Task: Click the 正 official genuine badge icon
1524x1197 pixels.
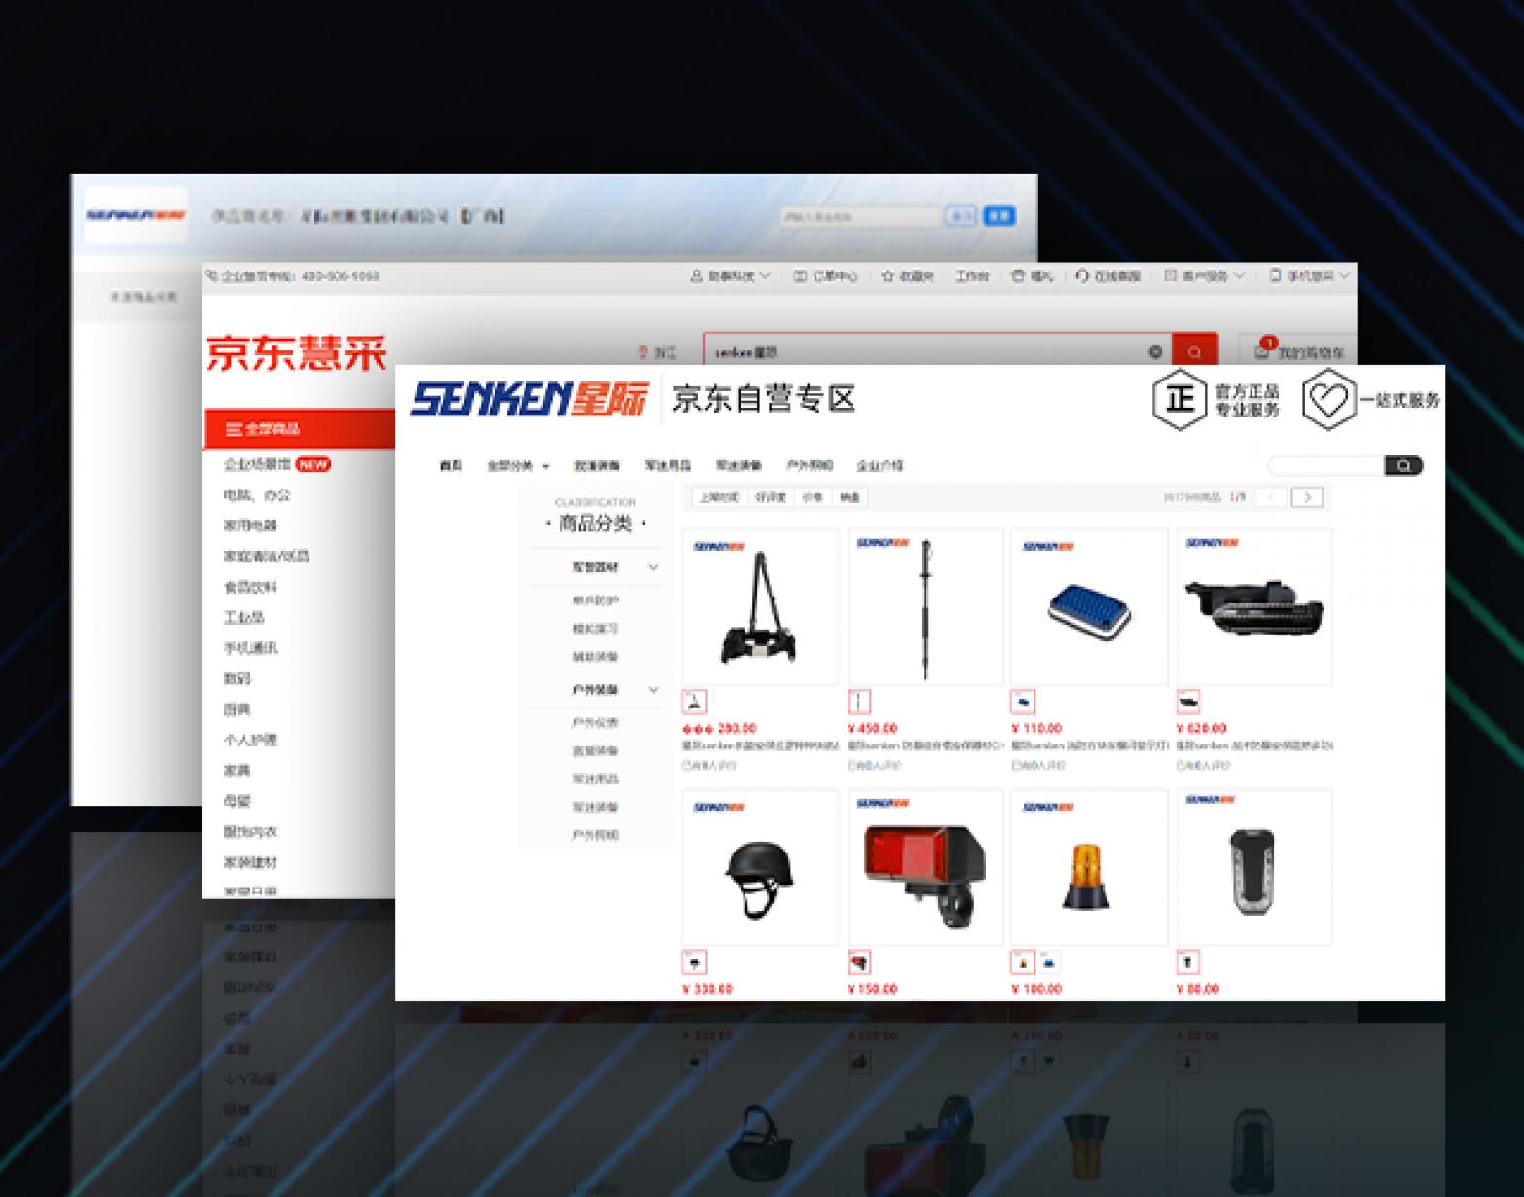Action: click(1179, 399)
